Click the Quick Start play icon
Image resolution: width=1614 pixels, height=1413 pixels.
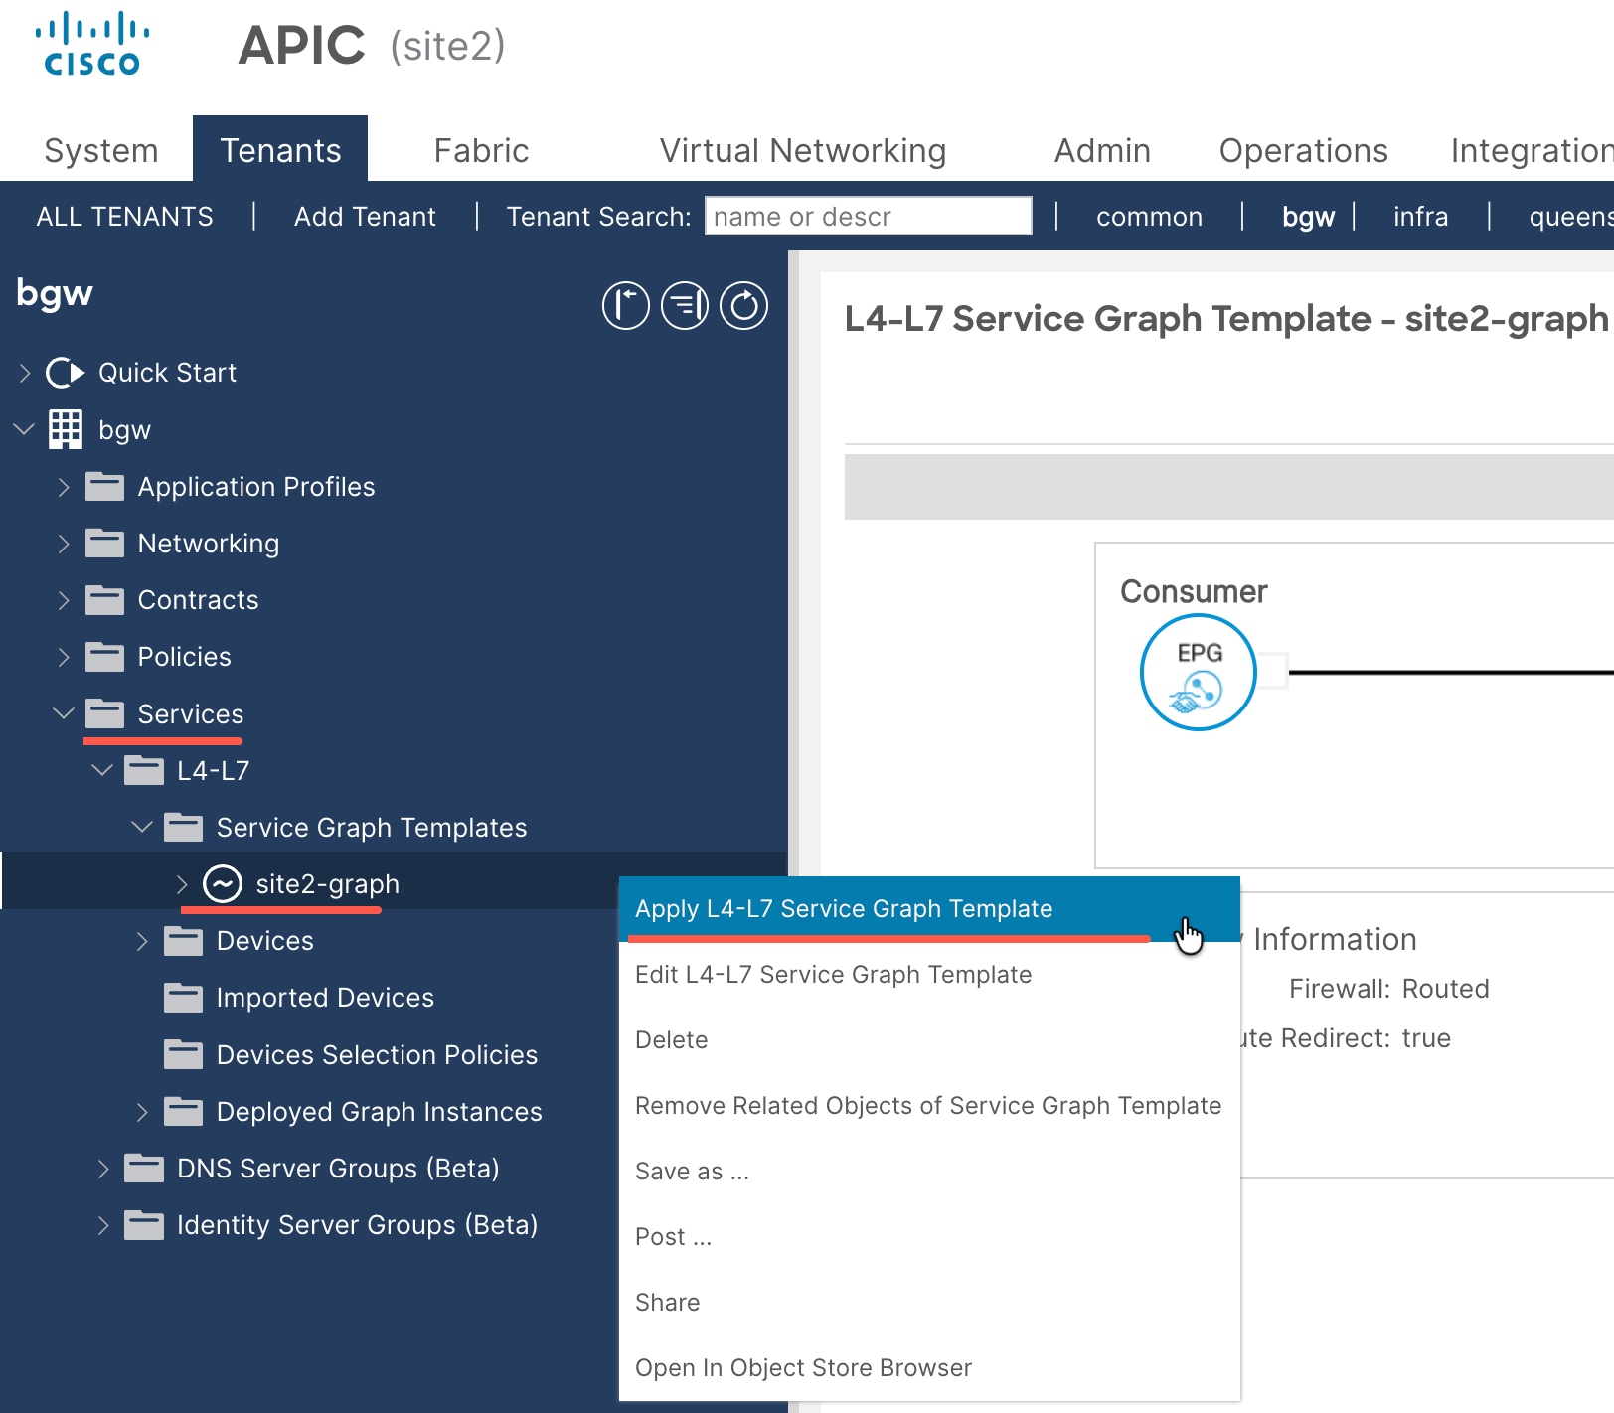pyautogui.click(x=66, y=373)
